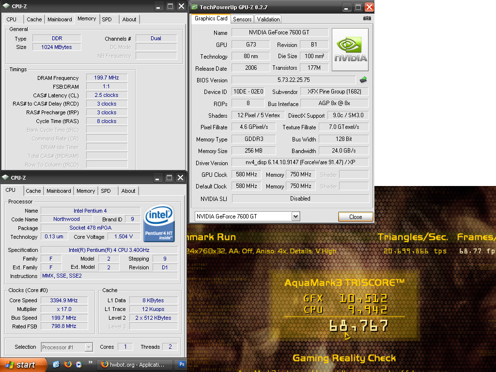Open SPD tab in lower CPU-Z window
This screenshot has width=496, height=372.
pos(106,191)
